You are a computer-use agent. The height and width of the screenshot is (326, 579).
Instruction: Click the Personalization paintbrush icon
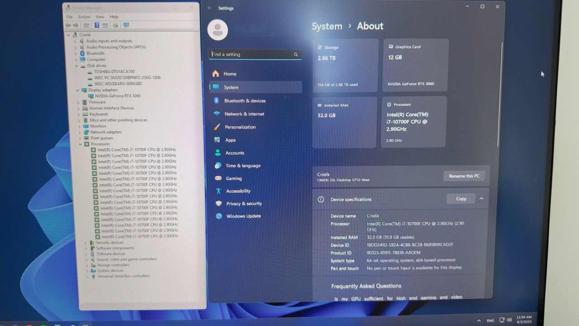[217, 127]
